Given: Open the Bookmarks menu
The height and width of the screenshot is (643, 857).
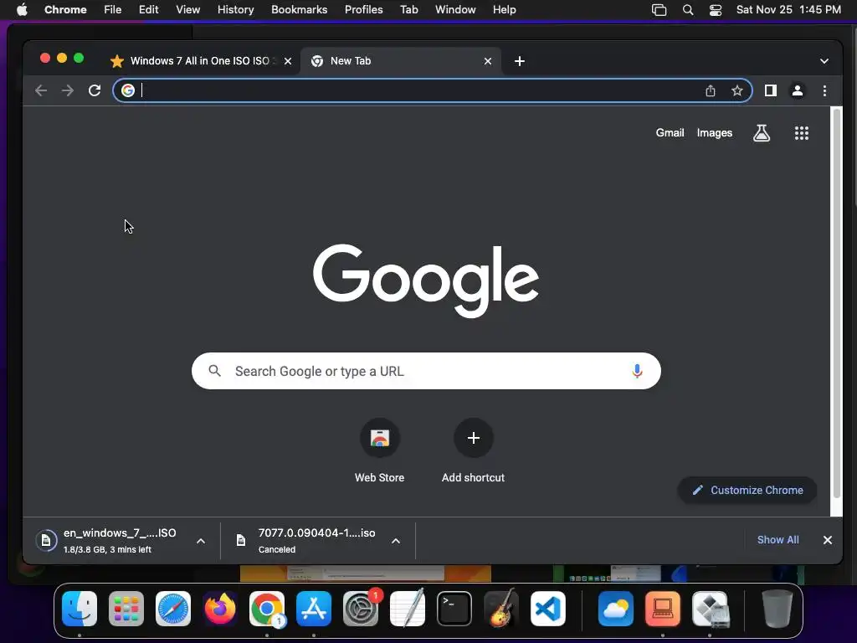Looking at the screenshot, I should 299,10.
